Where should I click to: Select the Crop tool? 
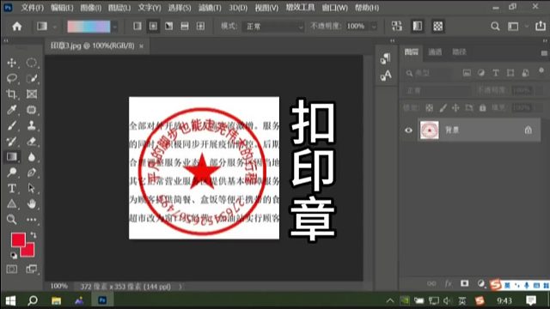pyautogui.click(x=11, y=94)
